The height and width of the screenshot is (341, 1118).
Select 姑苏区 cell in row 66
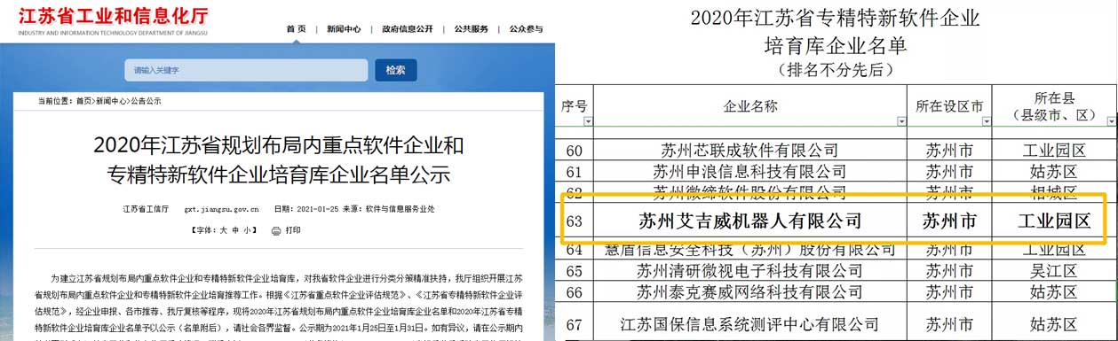point(1053,291)
